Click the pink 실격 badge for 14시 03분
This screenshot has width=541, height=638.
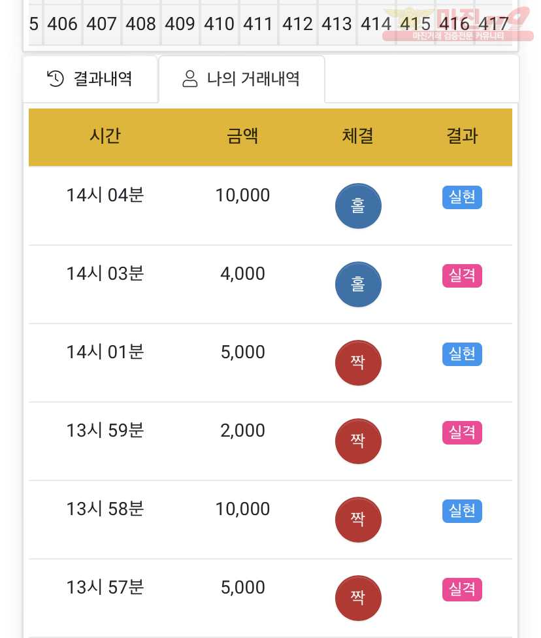[462, 275]
